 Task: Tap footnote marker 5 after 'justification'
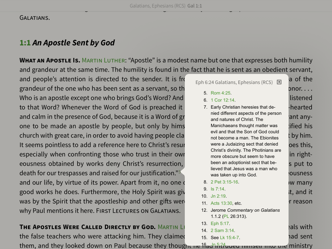point(180,172)
